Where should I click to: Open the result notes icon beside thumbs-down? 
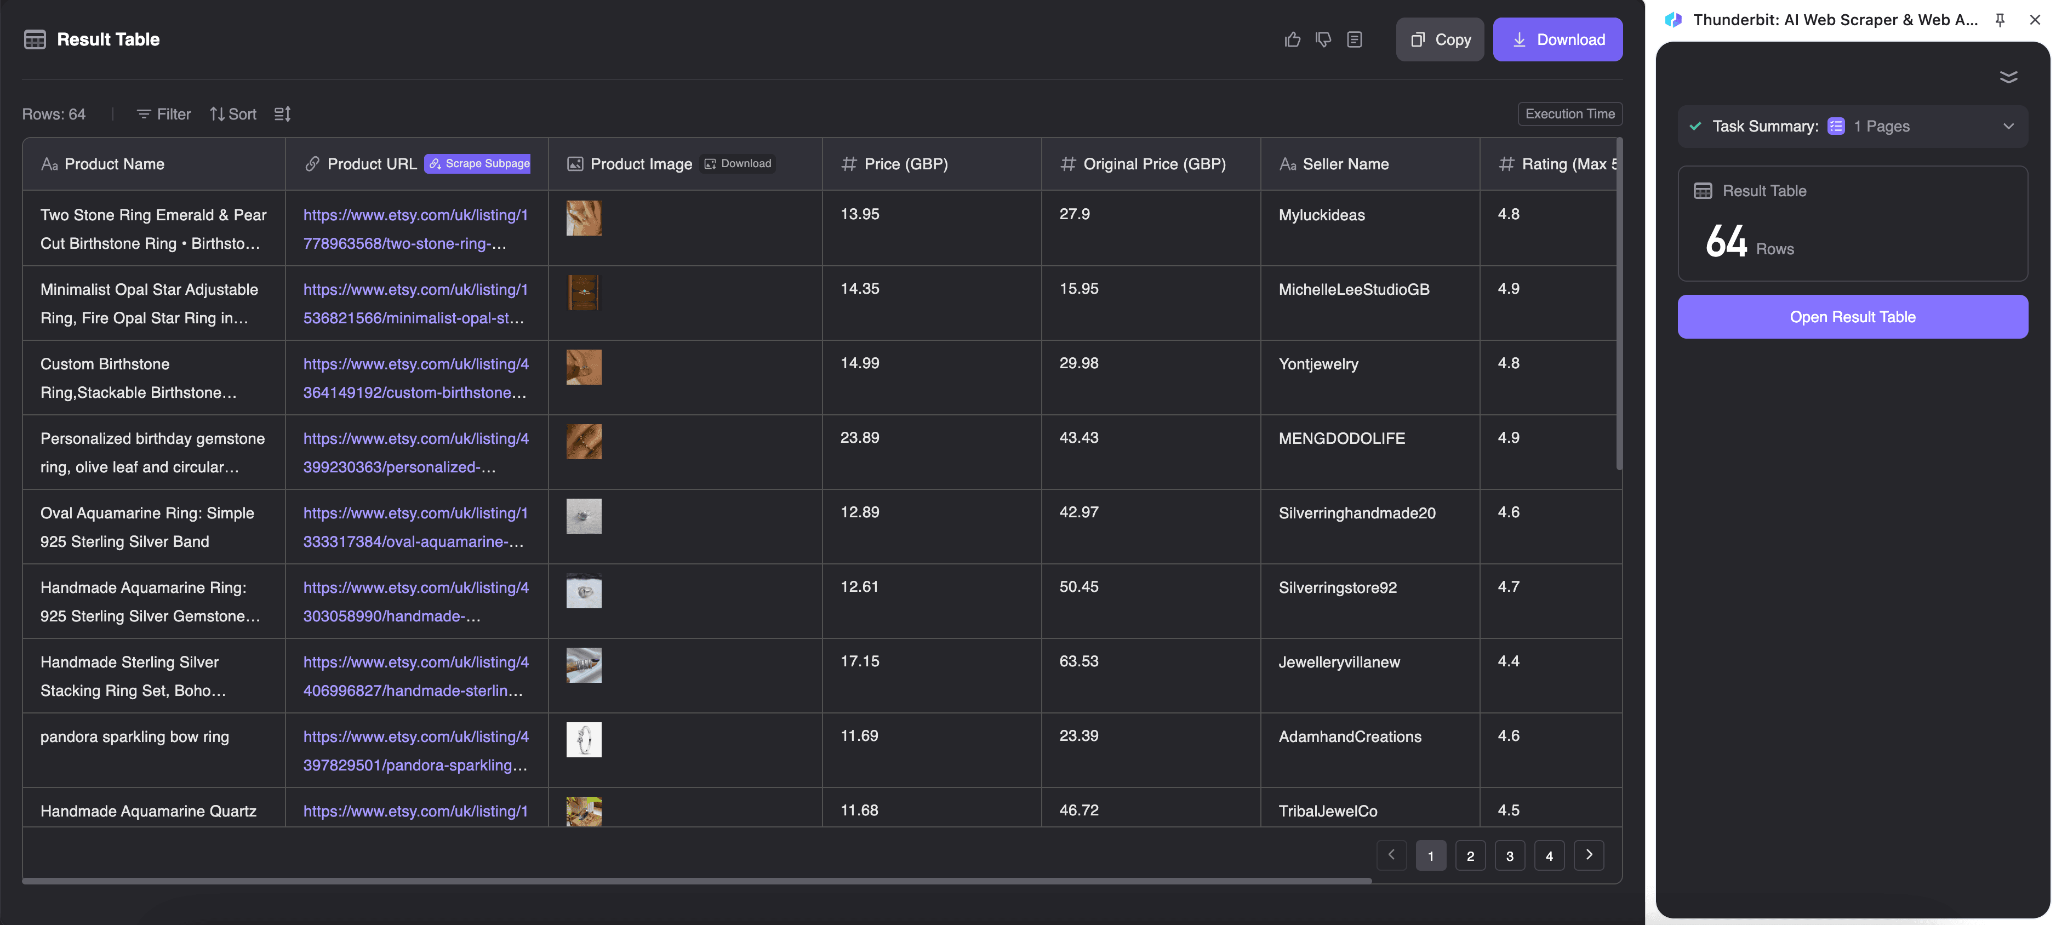point(1355,39)
